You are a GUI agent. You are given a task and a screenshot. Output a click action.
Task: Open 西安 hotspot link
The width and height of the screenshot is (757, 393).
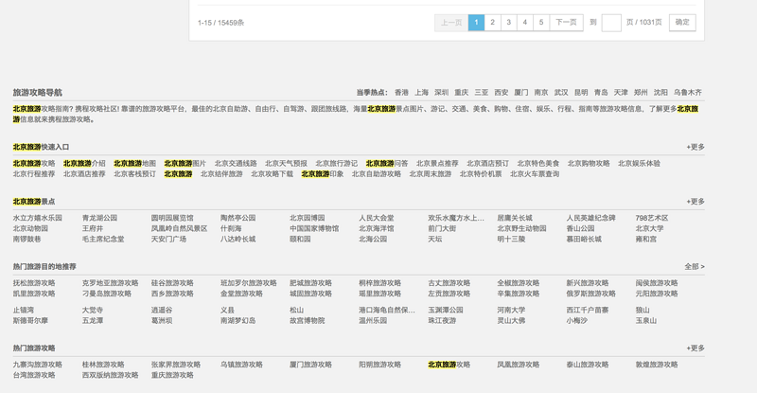[502, 92]
